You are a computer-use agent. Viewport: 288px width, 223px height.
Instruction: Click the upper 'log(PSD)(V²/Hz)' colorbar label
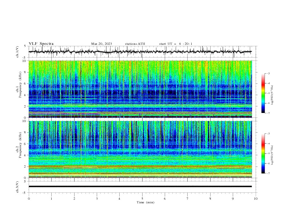pyautogui.click(x=272, y=95)
